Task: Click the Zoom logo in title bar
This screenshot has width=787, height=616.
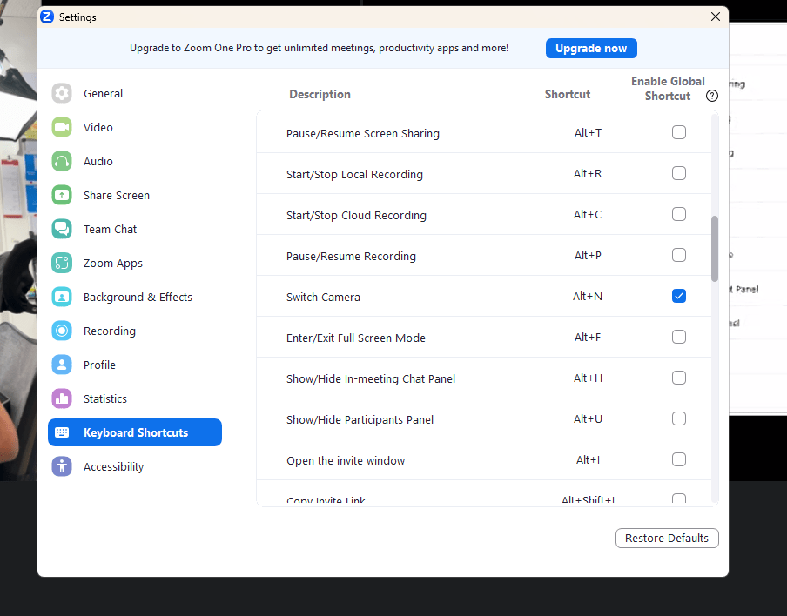Action: coord(47,17)
